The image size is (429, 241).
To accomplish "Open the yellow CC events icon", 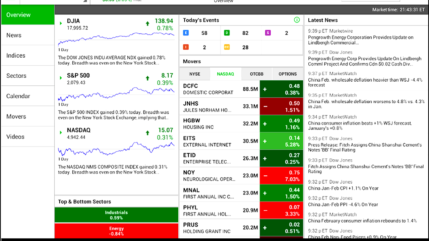I will tap(227, 47).
